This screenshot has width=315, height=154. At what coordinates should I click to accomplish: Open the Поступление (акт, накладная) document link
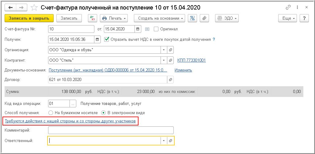coord(108,70)
